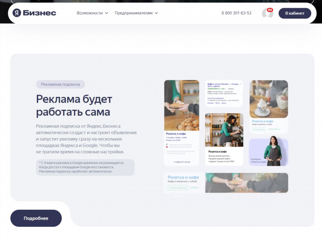Click Розетка и кофе title under the dessert photo
Viewport: 322px width, 241px height.
click(262, 121)
